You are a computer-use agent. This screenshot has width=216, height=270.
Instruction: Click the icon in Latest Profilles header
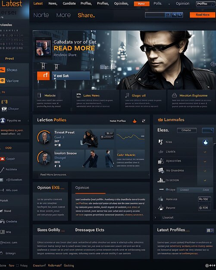(x=210, y=230)
